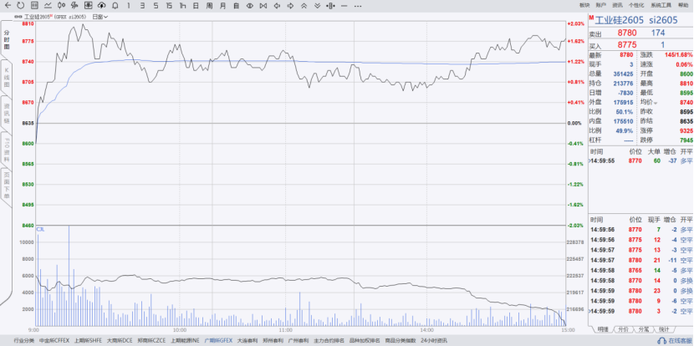Open 上期能源INE exchange tab
The width and height of the screenshot is (694, 346).
point(185,341)
